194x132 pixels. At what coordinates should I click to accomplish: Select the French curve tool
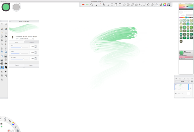pos(132,5)
